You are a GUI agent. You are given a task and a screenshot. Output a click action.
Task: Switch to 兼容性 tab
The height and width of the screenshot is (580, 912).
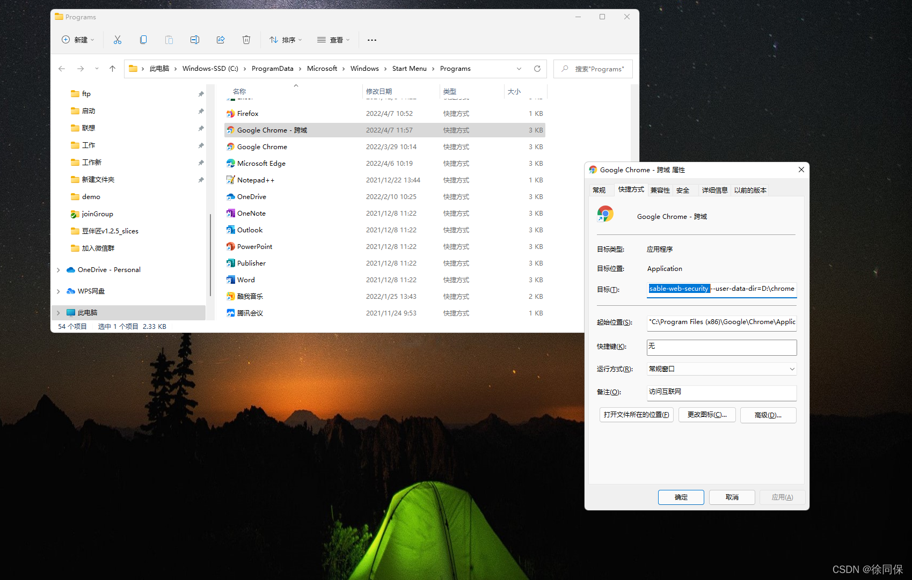coord(660,190)
